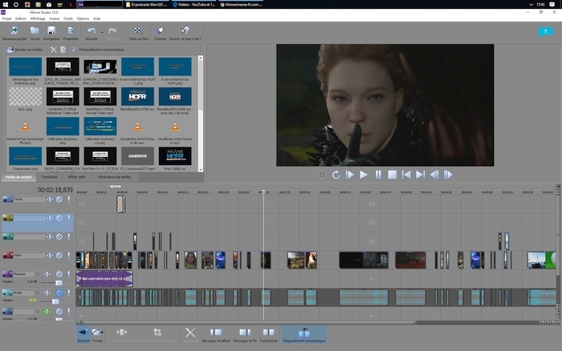
Task: Mute the highlighted track 2
Action: 59,218
